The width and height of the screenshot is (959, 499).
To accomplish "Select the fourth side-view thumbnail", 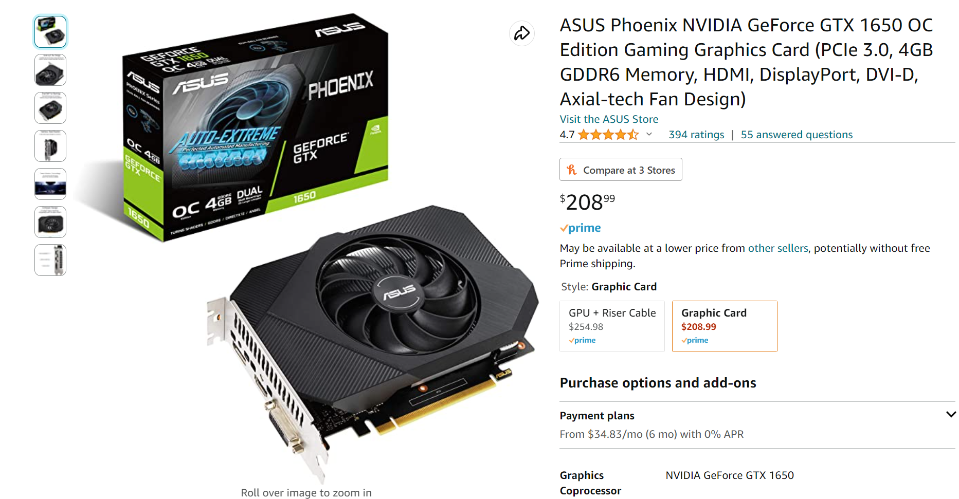I will [x=50, y=146].
